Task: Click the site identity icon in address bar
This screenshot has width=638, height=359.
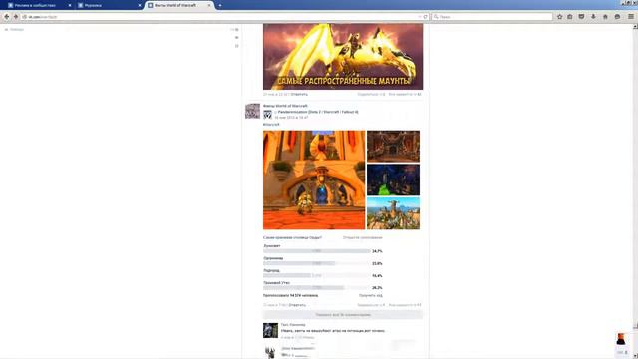Action: pos(24,17)
